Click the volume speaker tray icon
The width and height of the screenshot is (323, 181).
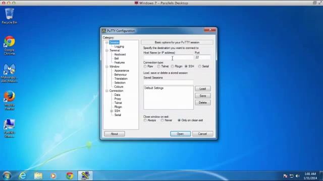pos(297,176)
